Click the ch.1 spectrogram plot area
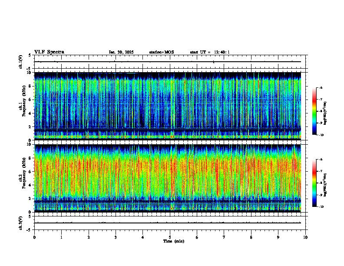Image resolution: width=344 pixels, height=266 pixels. (x=168, y=106)
